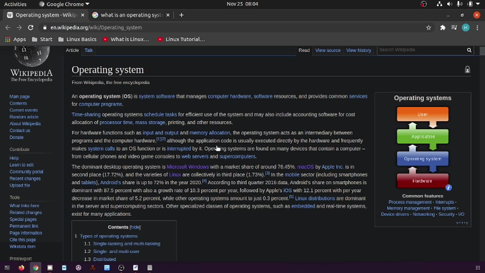Switch to the Talk tab

(89, 50)
